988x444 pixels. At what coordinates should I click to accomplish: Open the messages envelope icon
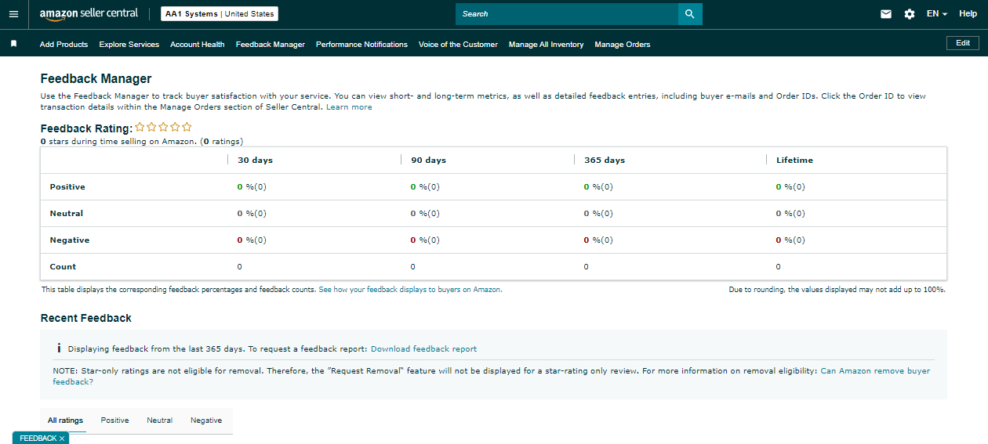pyautogui.click(x=886, y=14)
